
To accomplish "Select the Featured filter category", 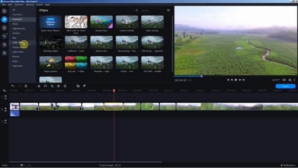I will coord(17,19).
